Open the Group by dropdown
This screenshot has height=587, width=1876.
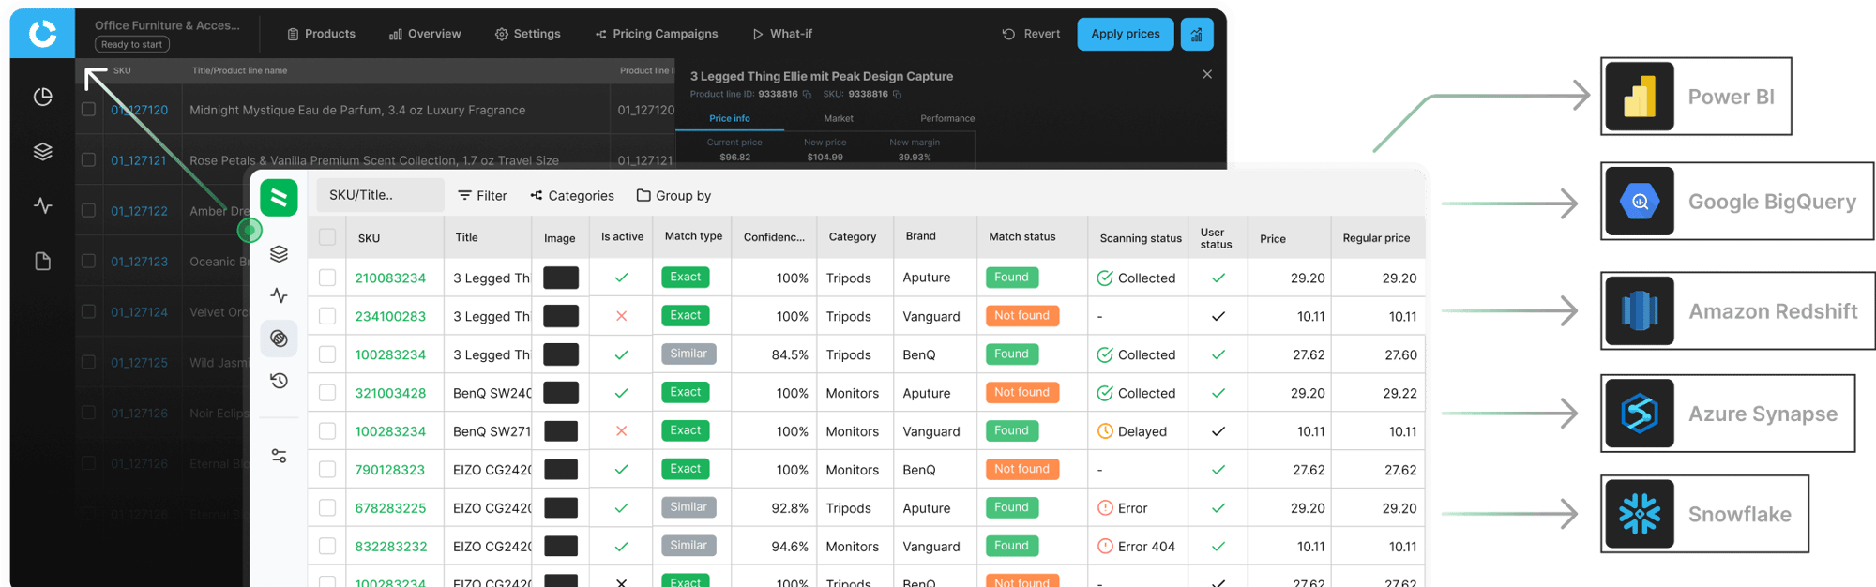[673, 196]
